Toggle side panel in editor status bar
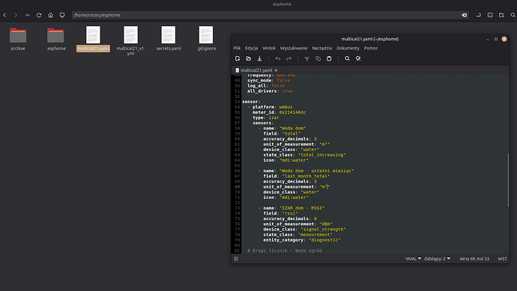 tap(237, 259)
